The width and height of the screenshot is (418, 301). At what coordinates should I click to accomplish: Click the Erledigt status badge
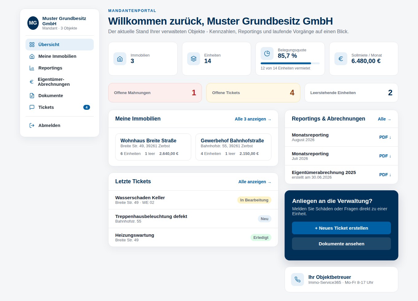(x=261, y=238)
